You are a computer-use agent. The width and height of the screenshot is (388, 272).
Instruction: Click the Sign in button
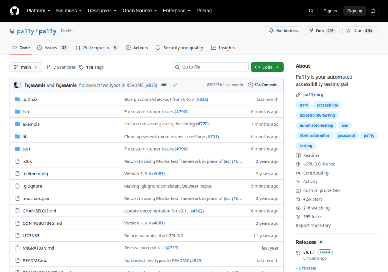click(330, 11)
